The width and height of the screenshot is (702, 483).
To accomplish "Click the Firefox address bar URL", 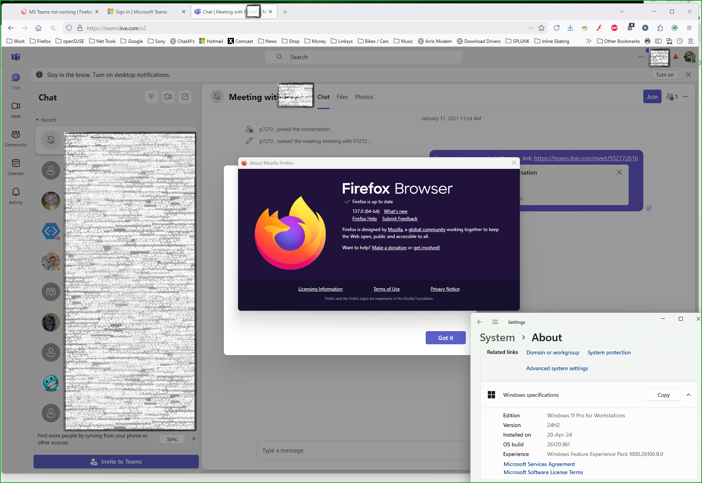I will click(117, 28).
